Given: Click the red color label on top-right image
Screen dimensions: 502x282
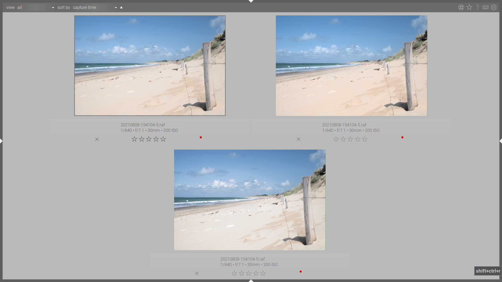Looking at the screenshot, I should [402, 137].
